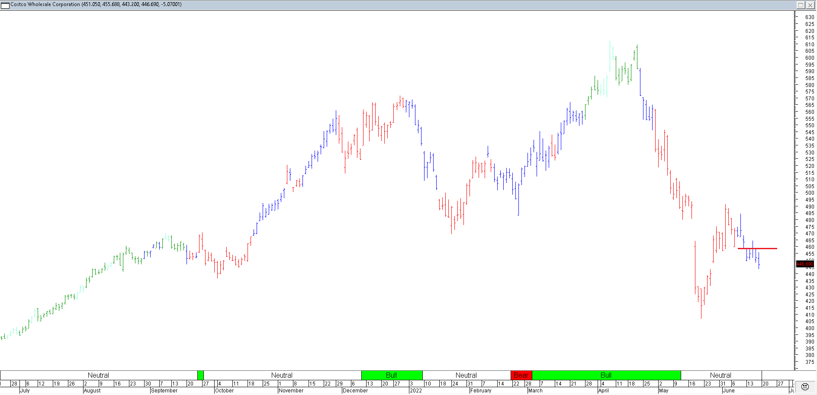Select the Costco Wholesale Corporation title text

click(45, 4)
